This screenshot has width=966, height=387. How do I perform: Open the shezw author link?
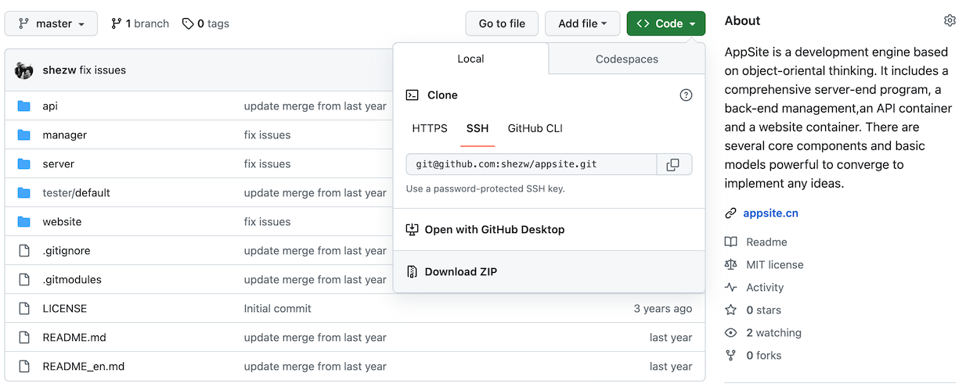point(59,70)
